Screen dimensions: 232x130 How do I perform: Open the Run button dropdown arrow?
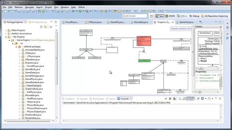(83, 11)
